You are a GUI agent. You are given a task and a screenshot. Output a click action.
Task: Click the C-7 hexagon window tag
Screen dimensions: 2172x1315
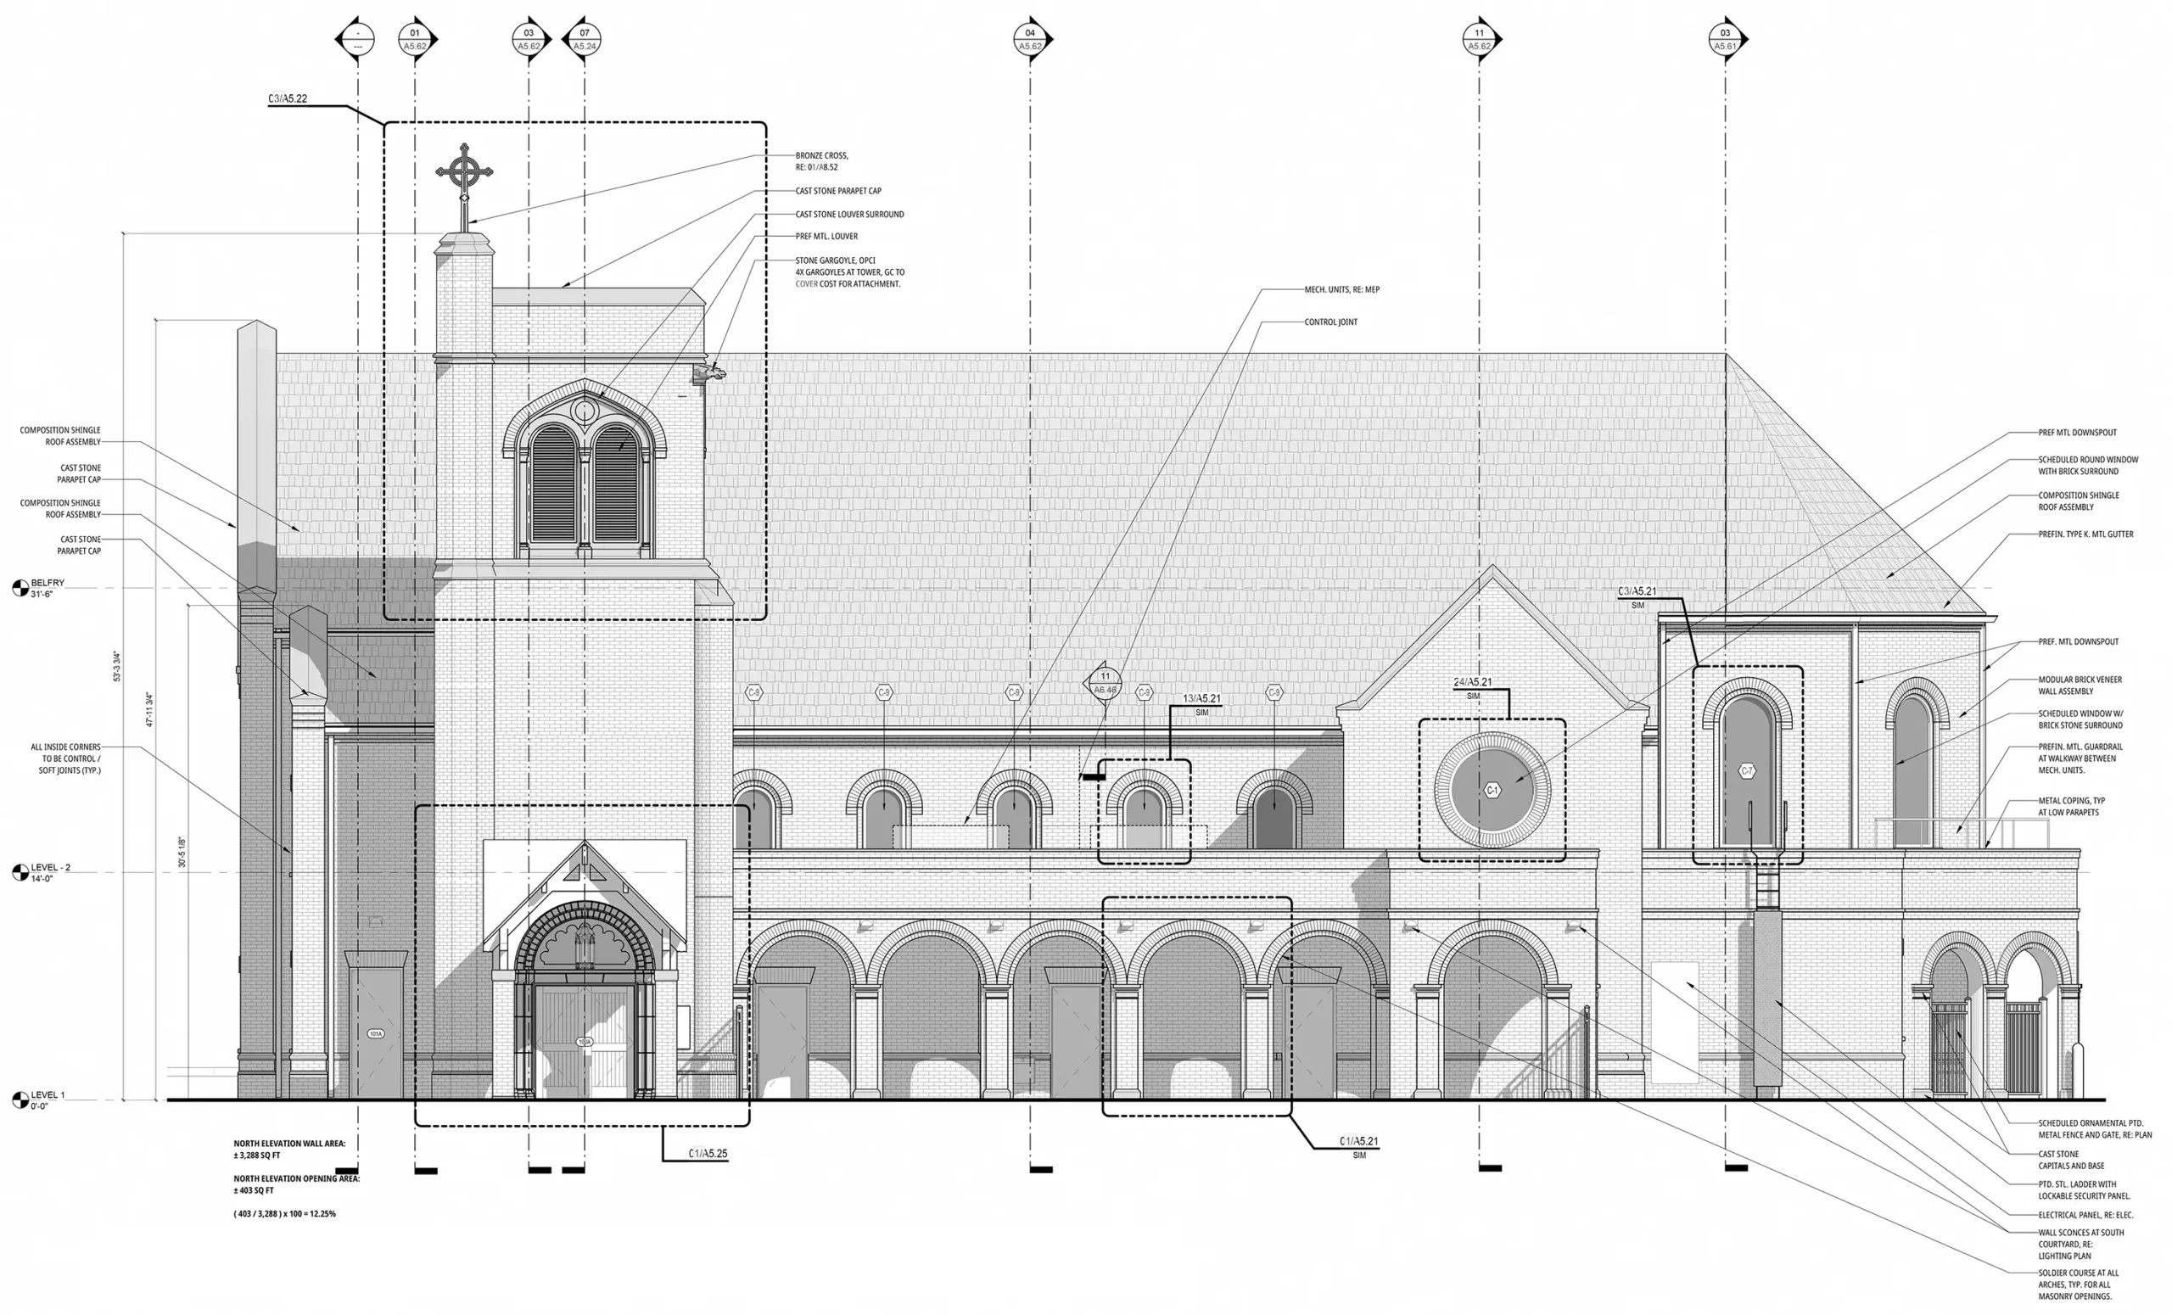point(1747,771)
